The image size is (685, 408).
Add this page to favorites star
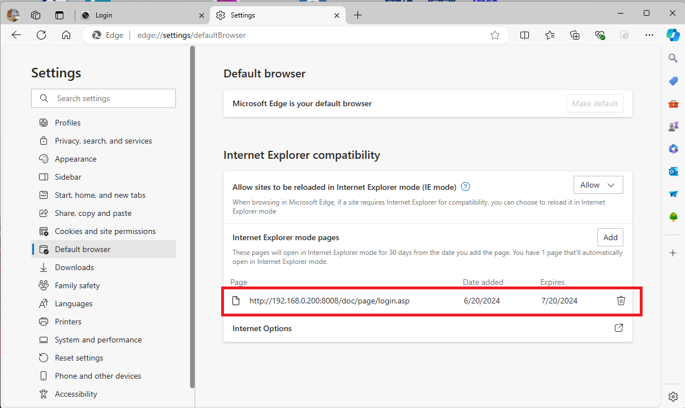coord(495,35)
